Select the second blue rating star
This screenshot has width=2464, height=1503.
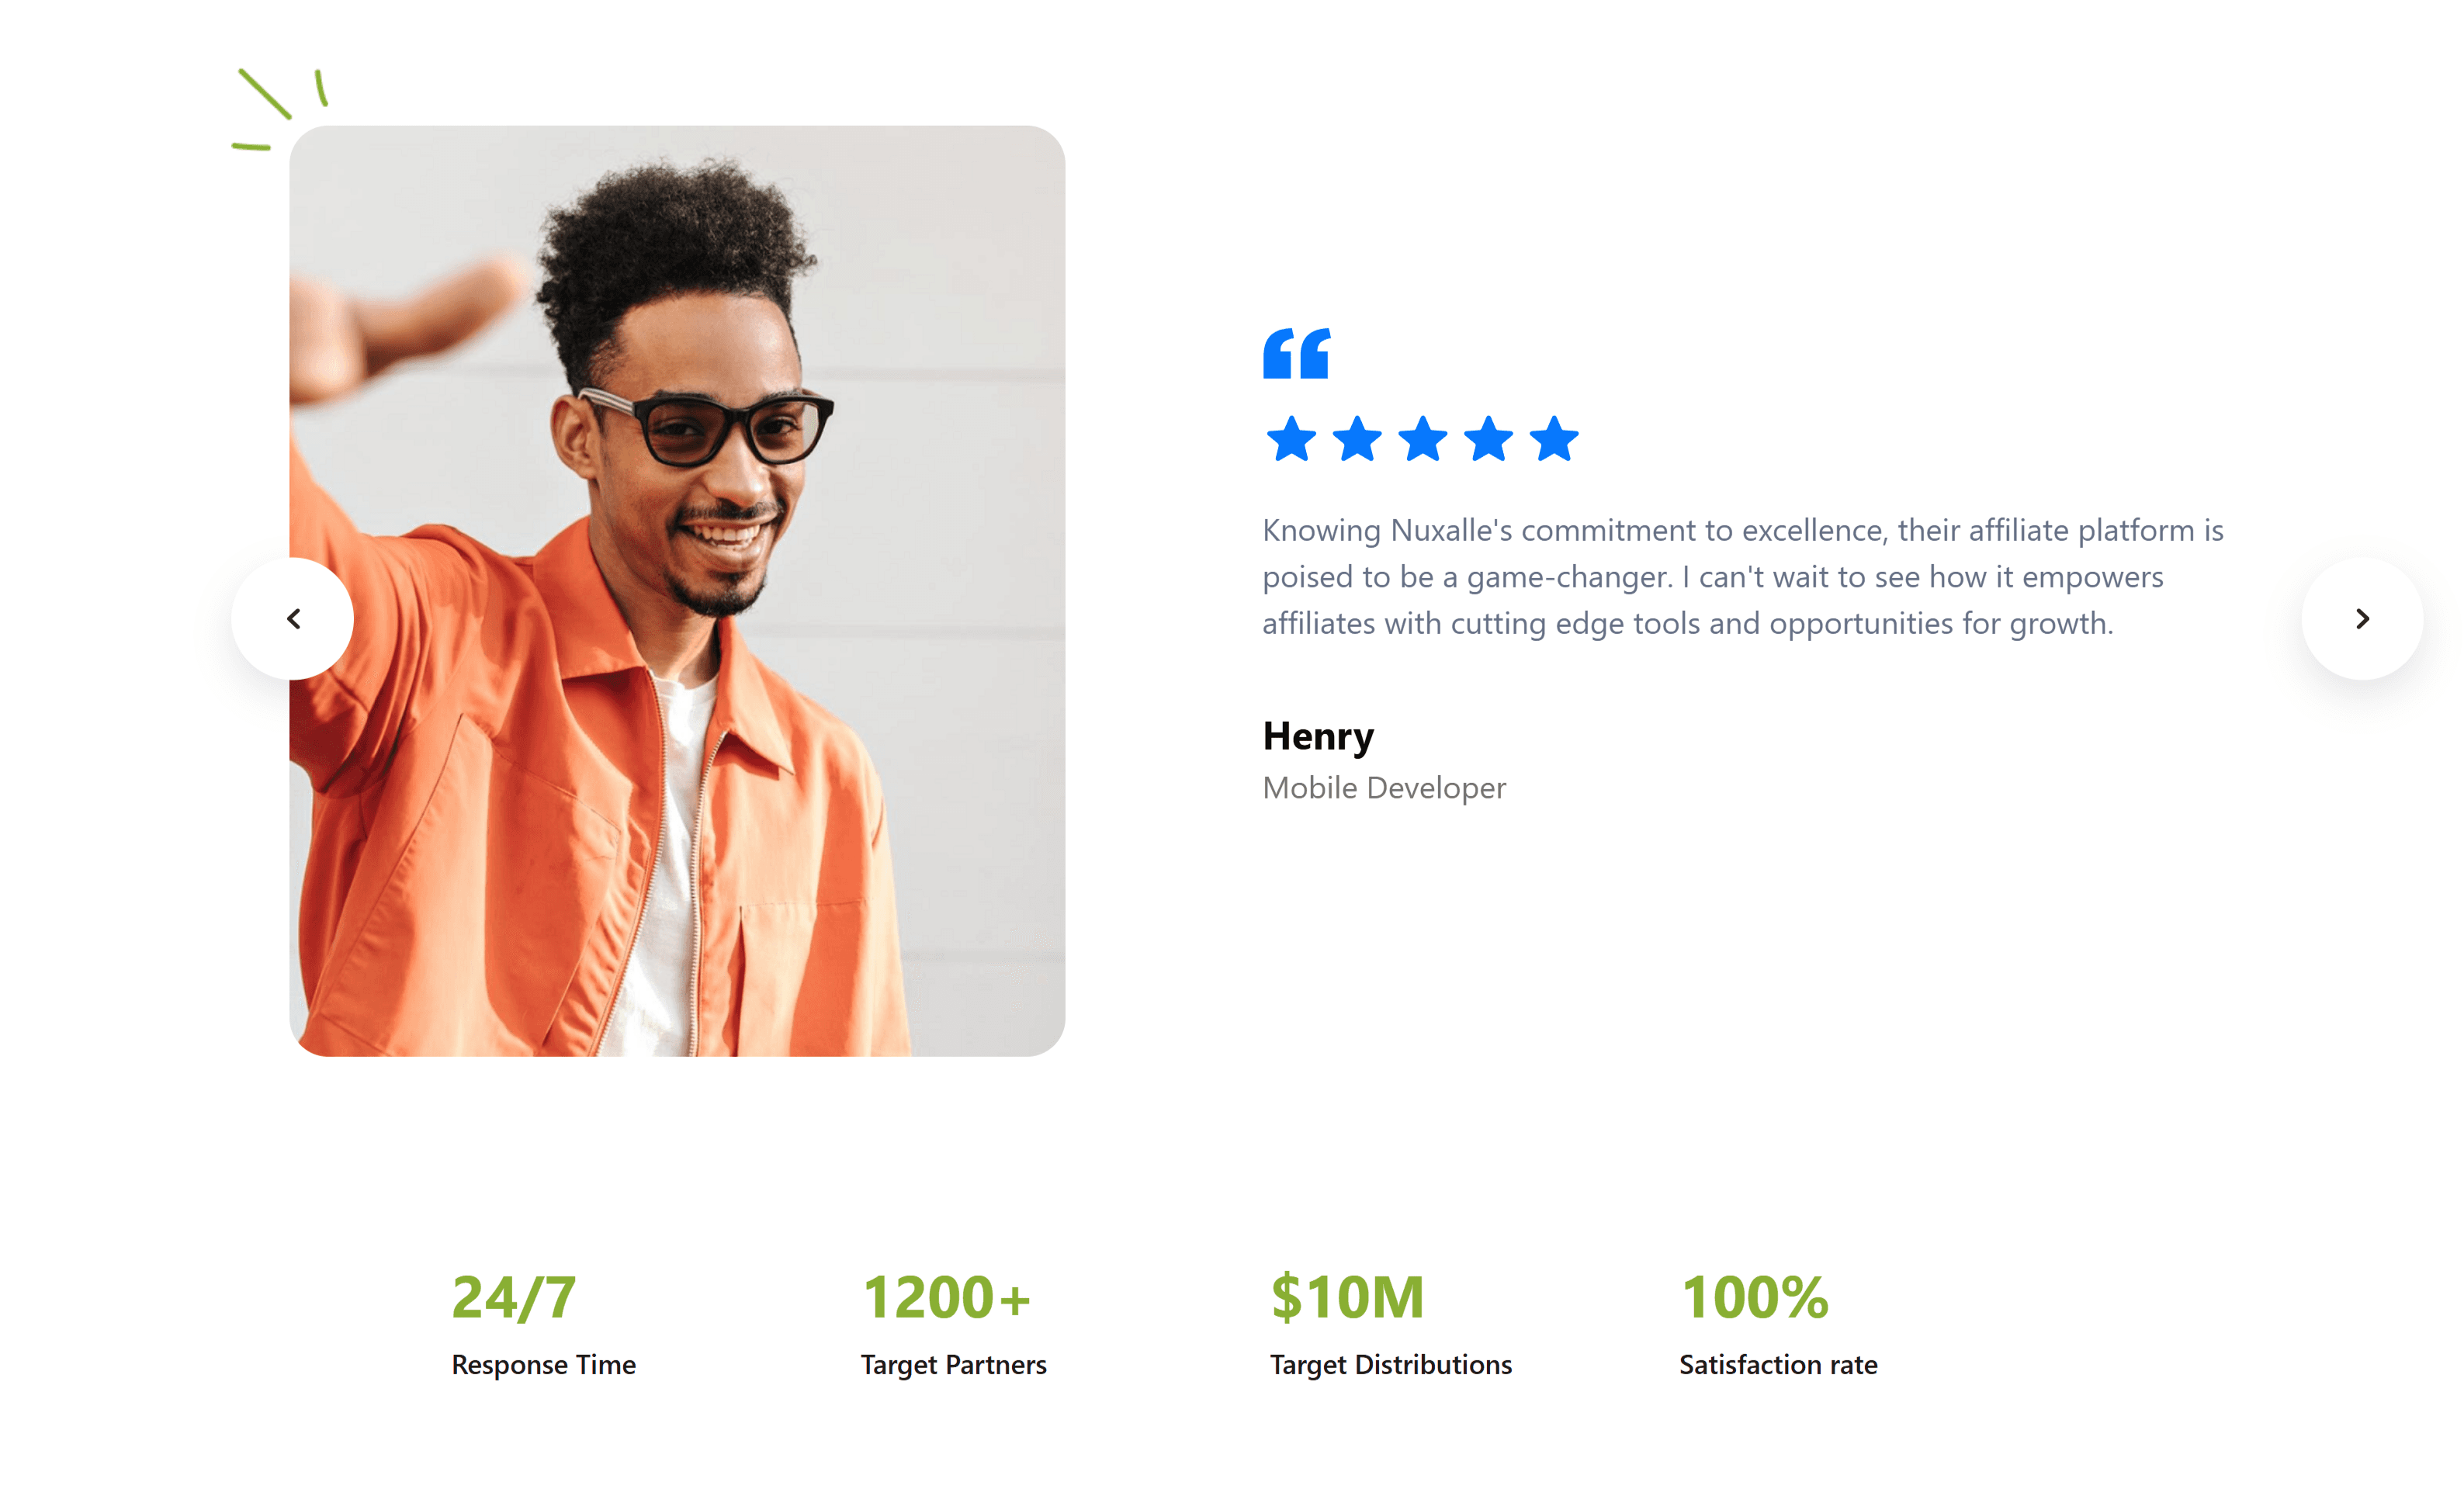[x=1357, y=439]
